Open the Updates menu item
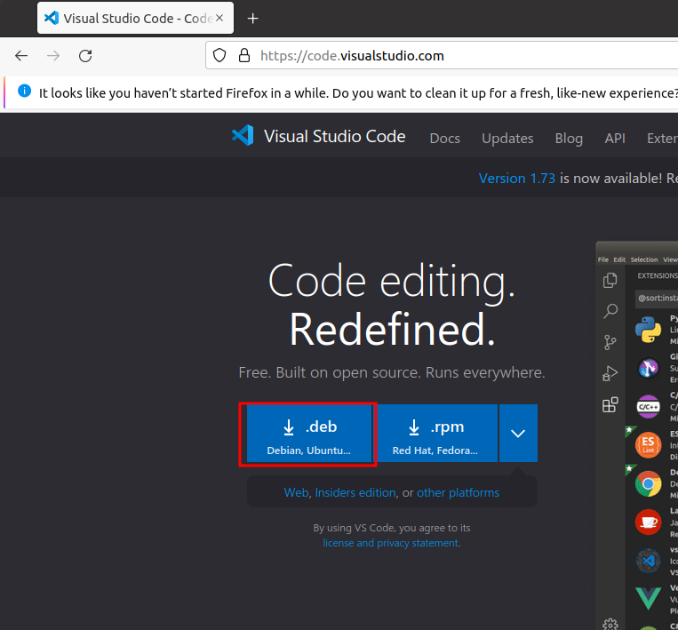This screenshot has height=630, width=678. pyautogui.click(x=507, y=138)
